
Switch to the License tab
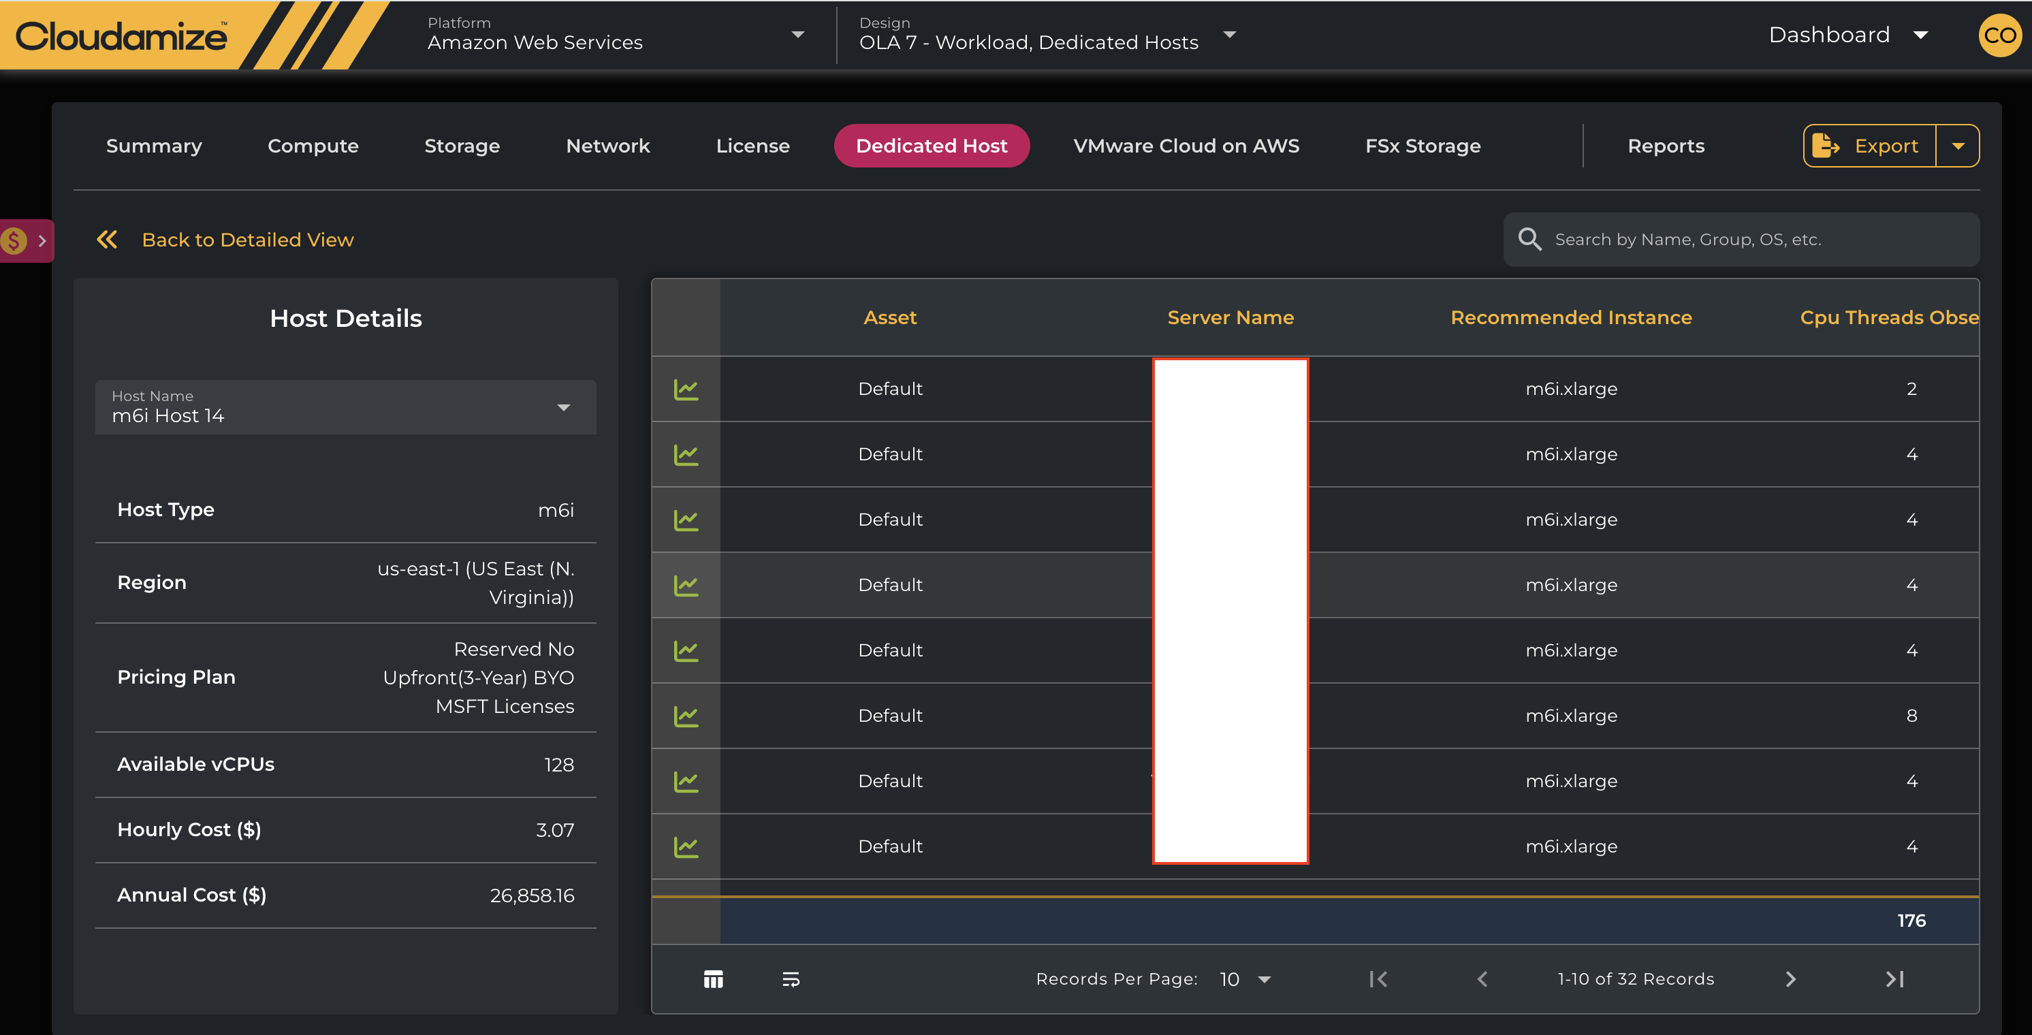(x=752, y=145)
